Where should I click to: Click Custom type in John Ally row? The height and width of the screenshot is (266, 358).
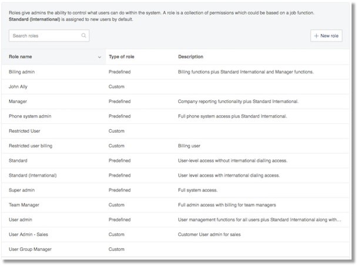[116, 87]
